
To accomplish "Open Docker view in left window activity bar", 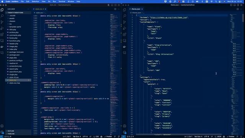I will tap(2, 47).
